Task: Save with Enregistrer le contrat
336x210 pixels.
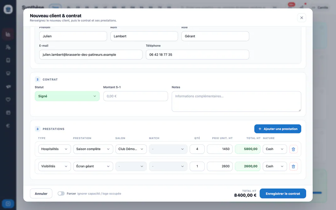Action: 283,194
